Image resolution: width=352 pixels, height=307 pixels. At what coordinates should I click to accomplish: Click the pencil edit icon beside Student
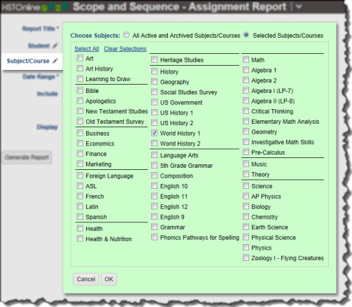(x=55, y=45)
